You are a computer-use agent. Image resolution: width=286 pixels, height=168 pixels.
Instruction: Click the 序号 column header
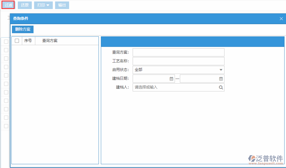click(x=28, y=40)
